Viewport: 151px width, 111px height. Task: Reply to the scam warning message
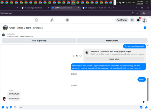coord(77,56)
